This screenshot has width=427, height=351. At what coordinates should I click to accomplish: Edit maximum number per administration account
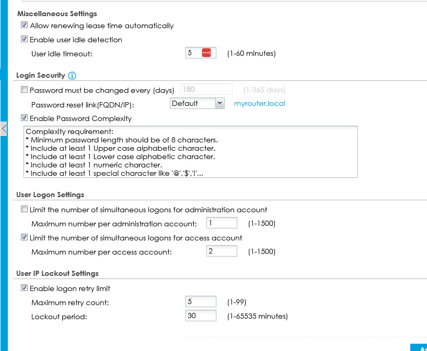222,223
